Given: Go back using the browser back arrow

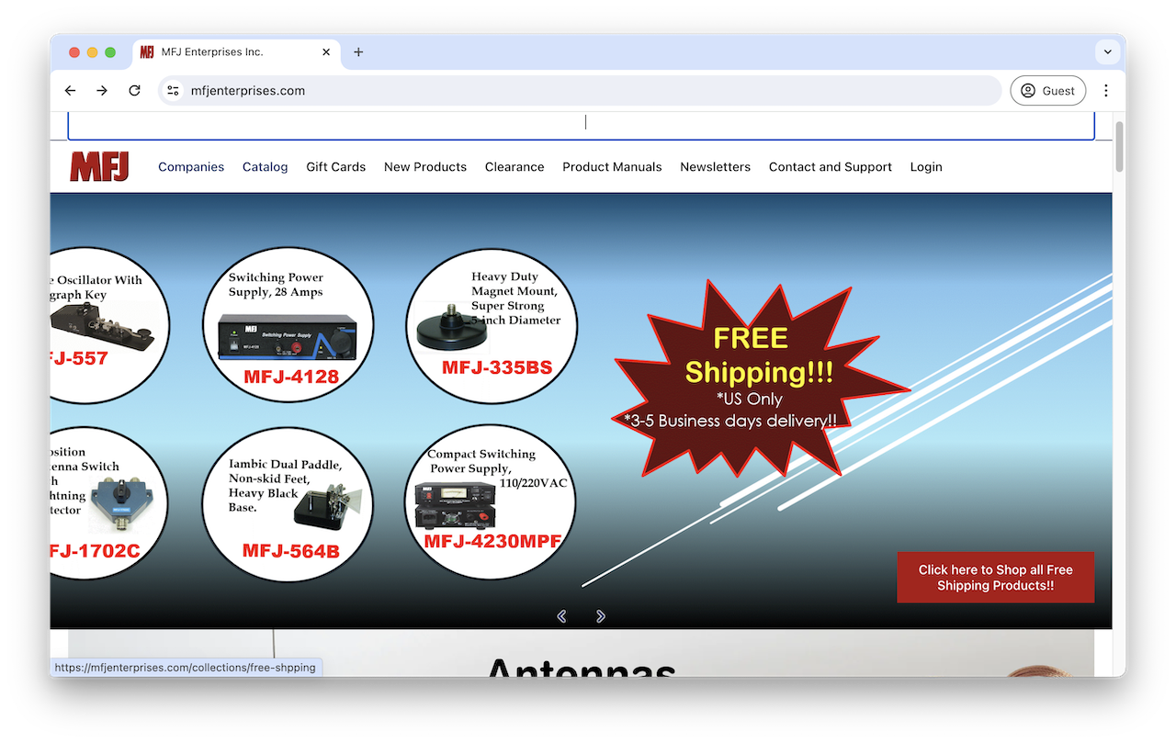Looking at the screenshot, I should [70, 91].
